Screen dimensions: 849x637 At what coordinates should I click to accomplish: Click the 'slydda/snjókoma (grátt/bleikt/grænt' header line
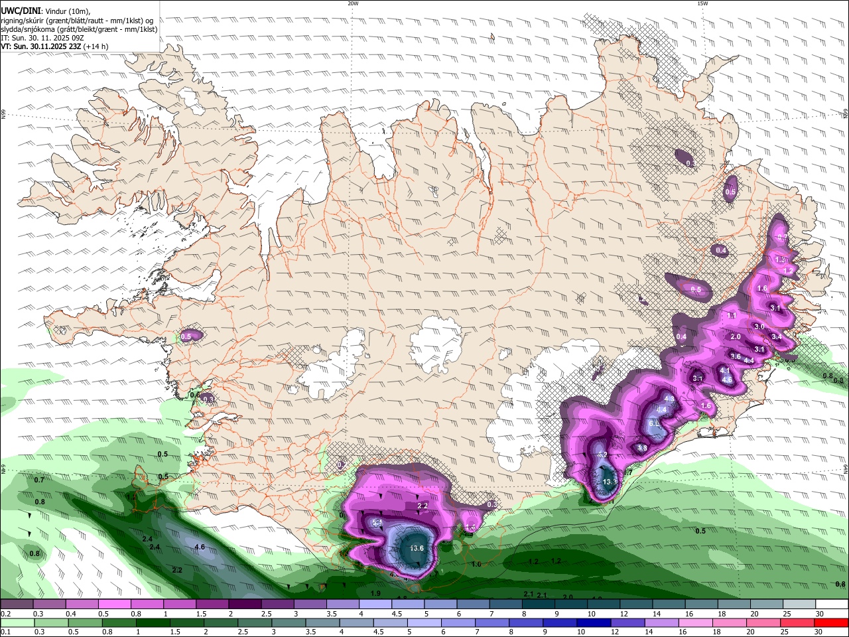(79, 29)
